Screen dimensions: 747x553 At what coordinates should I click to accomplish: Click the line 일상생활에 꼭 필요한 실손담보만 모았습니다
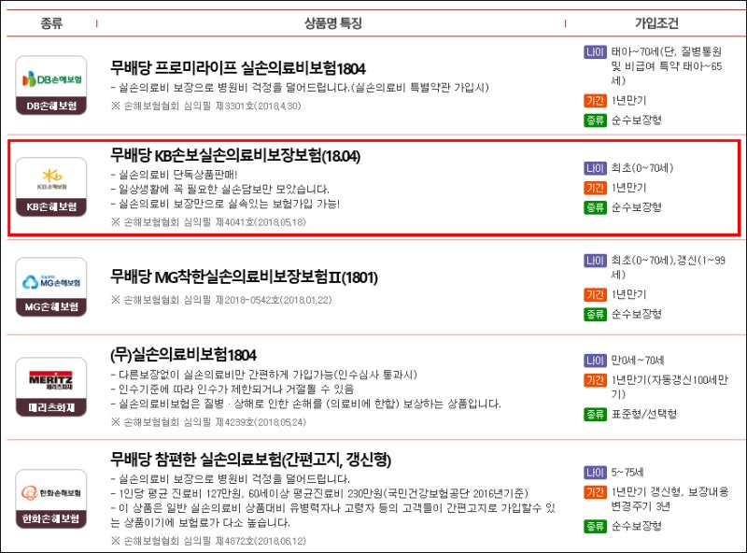[x=219, y=190]
